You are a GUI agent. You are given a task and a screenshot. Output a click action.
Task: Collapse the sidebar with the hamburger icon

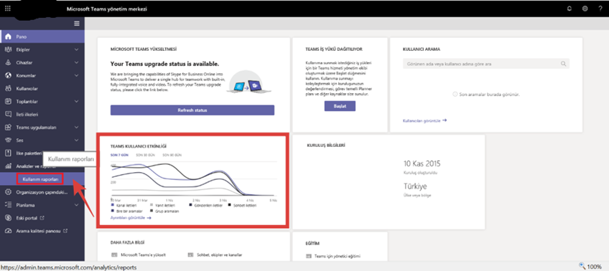click(x=77, y=23)
